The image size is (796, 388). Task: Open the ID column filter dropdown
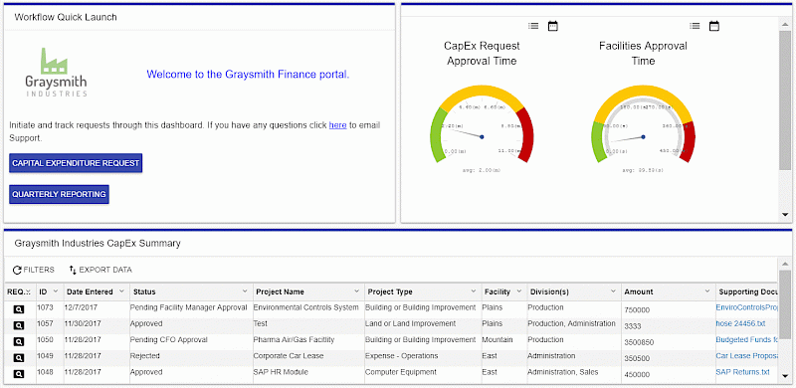(56, 291)
